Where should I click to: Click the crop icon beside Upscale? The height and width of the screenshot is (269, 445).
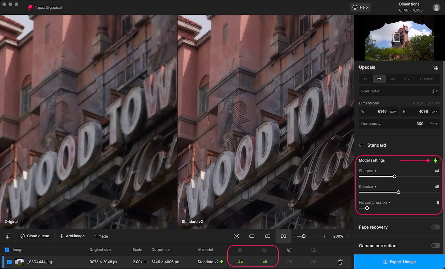point(435,67)
